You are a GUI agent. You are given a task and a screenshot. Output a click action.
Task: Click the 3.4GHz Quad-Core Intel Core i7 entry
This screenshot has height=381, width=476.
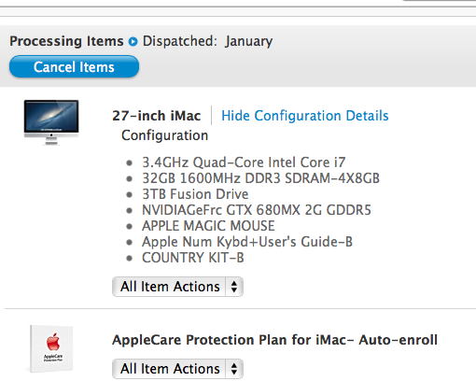[244, 162]
